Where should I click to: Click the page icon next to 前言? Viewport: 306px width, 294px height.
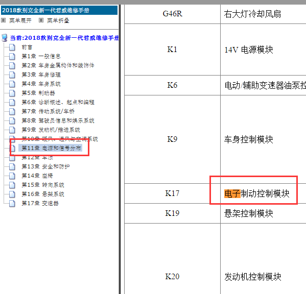[12, 47]
